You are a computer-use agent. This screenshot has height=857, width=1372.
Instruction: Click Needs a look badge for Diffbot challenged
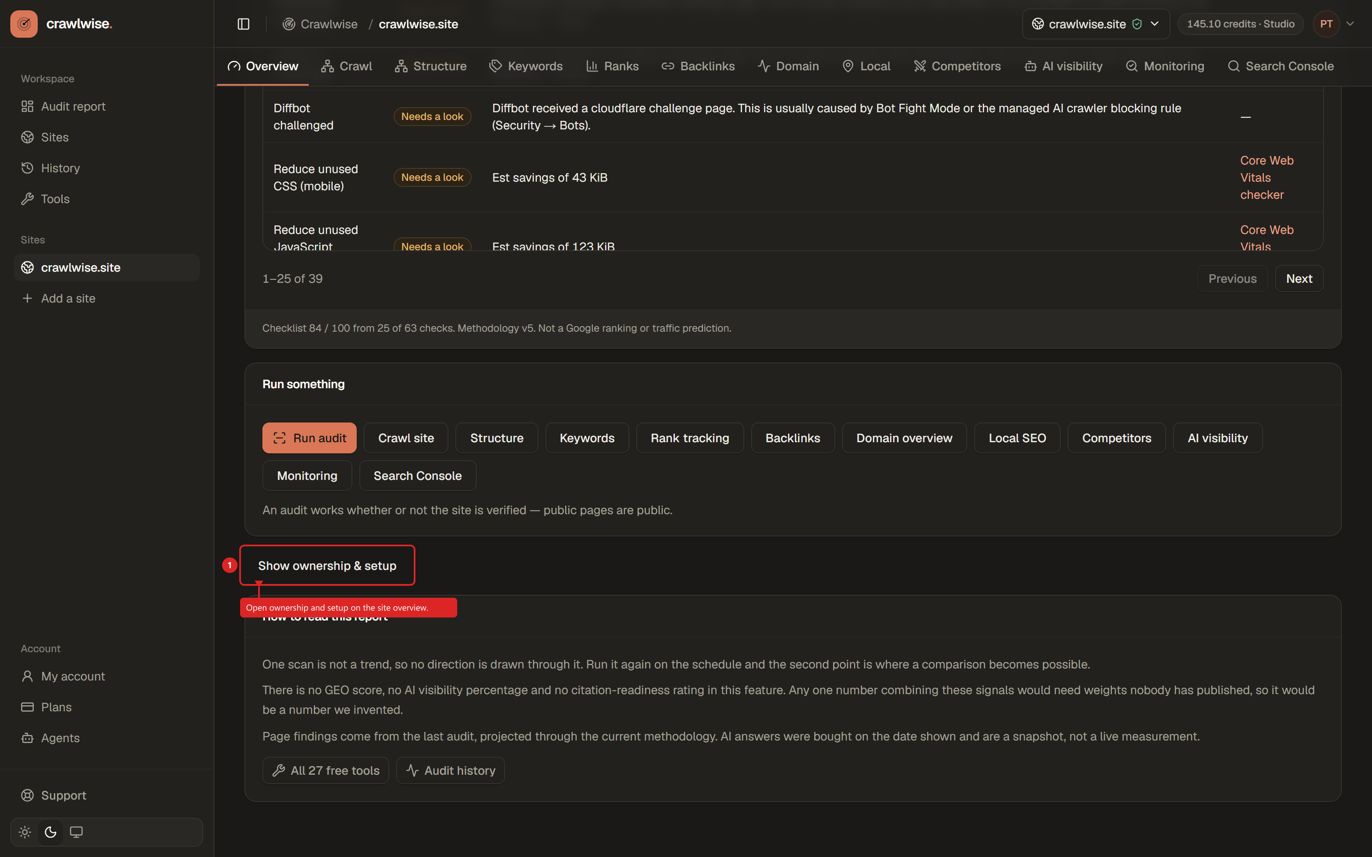[432, 117]
